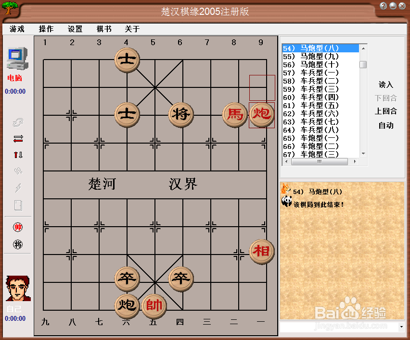Select list entry 63) 车兵型(七)

(320, 121)
